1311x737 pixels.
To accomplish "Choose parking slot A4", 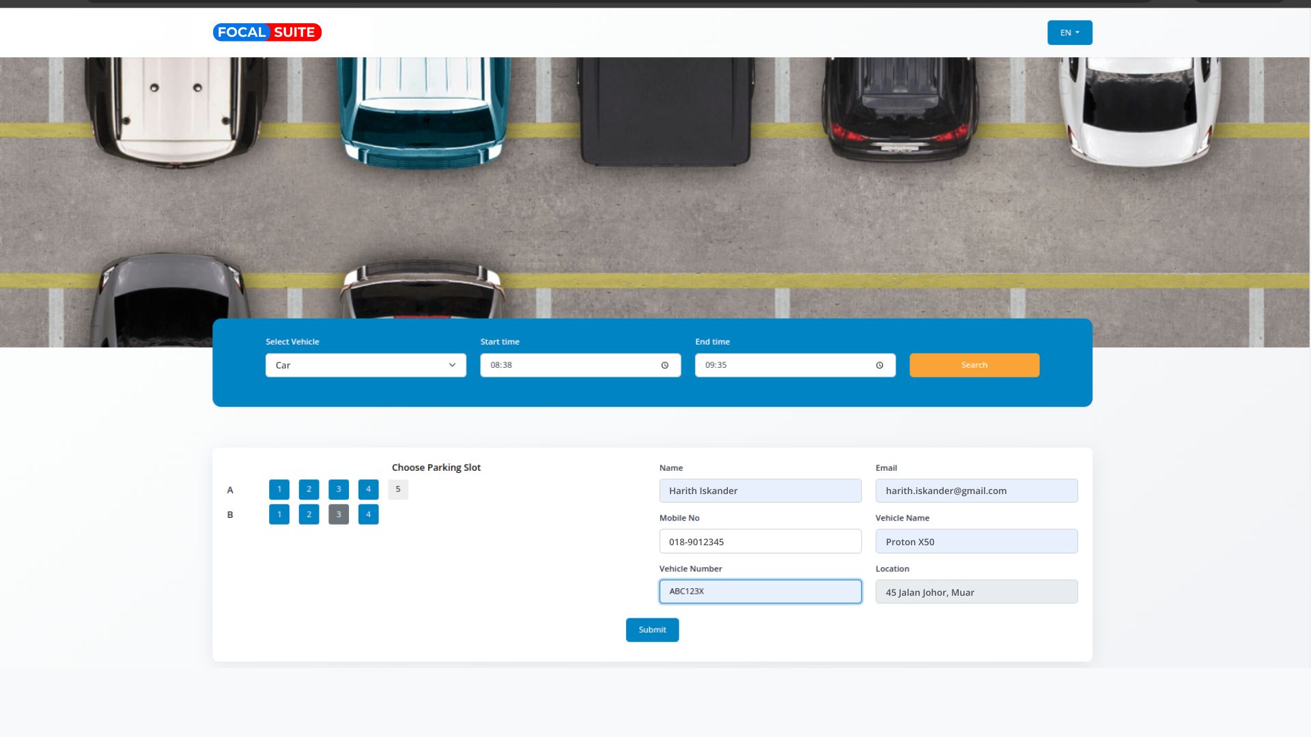I will point(368,489).
